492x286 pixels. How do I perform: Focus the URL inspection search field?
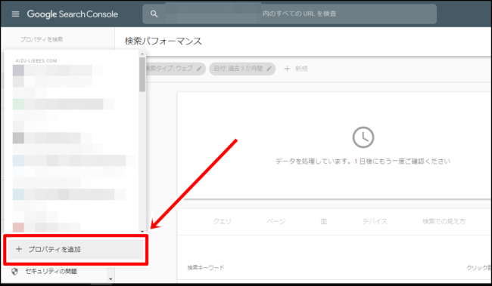pos(289,14)
